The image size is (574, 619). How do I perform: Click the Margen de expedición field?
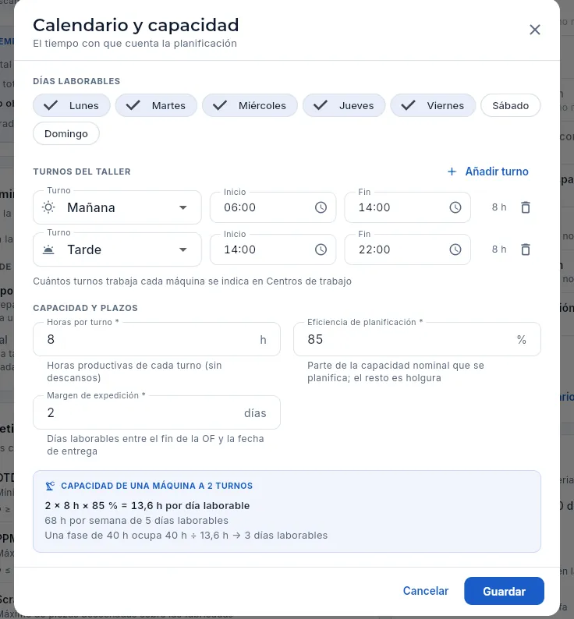[x=157, y=412]
